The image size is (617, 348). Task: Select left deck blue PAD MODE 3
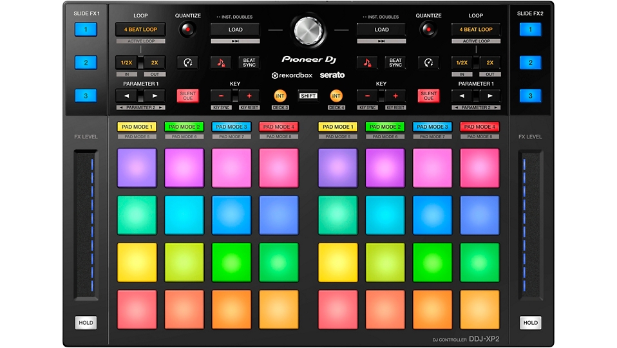tap(231, 127)
